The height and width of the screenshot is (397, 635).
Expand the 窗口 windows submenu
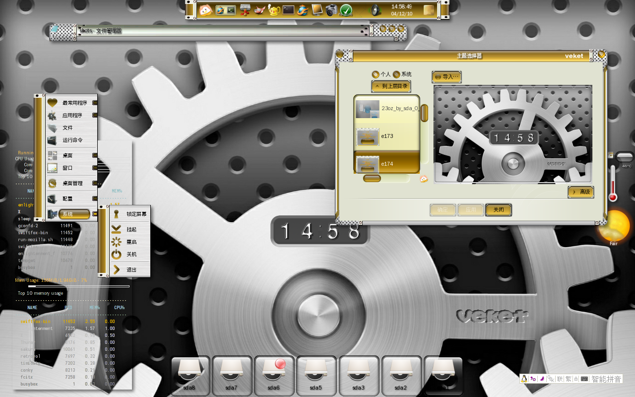(72, 168)
